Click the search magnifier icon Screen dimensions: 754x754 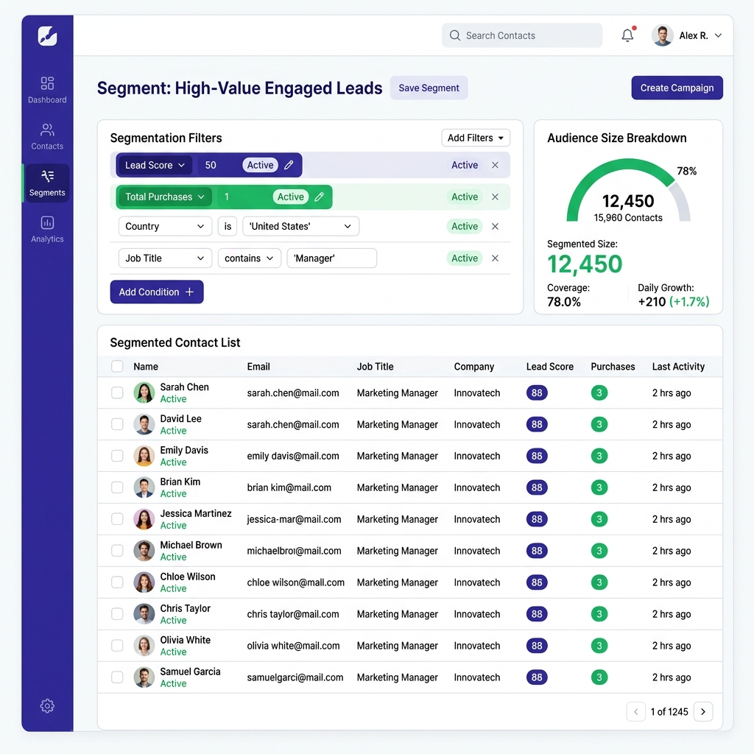coord(454,35)
